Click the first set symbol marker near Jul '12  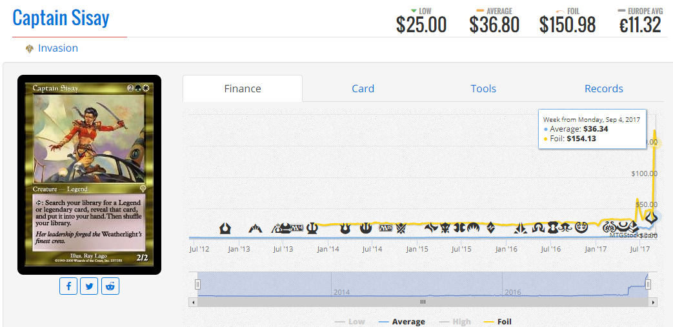pos(225,228)
